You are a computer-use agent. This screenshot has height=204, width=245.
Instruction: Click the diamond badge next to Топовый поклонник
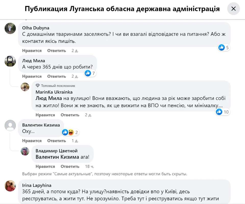click(x=38, y=86)
